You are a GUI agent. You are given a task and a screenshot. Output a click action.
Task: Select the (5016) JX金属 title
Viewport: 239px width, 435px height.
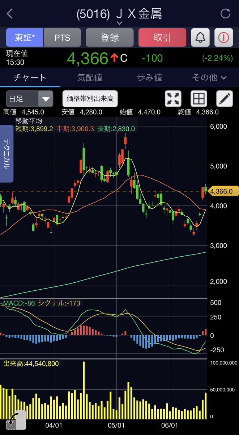(119, 14)
